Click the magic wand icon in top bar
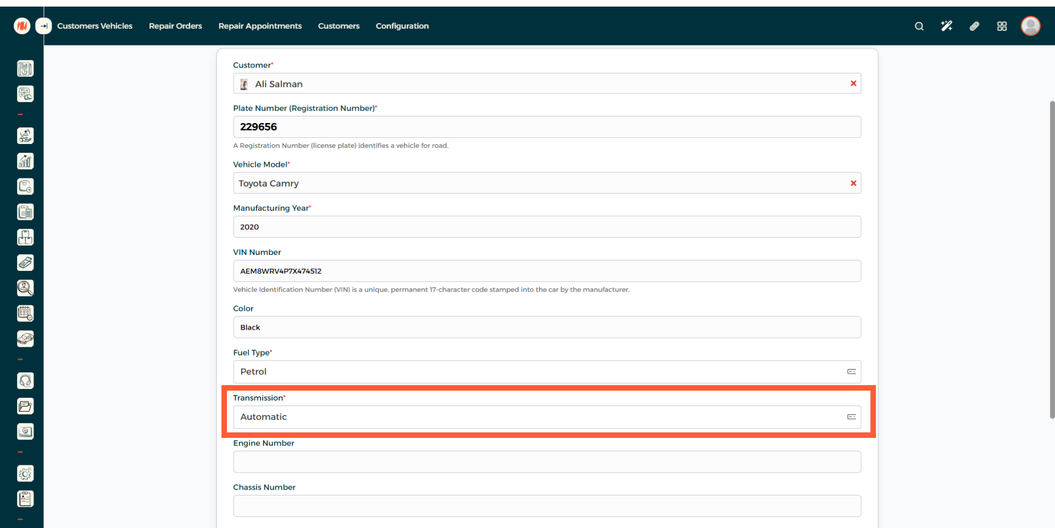 pyautogui.click(x=946, y=26)
